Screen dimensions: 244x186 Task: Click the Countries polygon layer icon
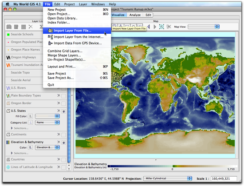pyautogui.click(x=8, y=159)
